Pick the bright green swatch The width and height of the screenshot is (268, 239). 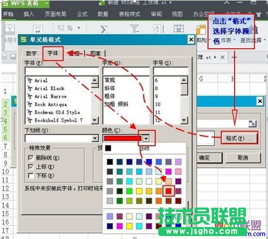click(129, 191)
